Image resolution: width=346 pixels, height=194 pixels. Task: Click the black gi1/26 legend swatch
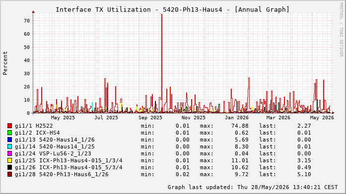tap(9, 167)
